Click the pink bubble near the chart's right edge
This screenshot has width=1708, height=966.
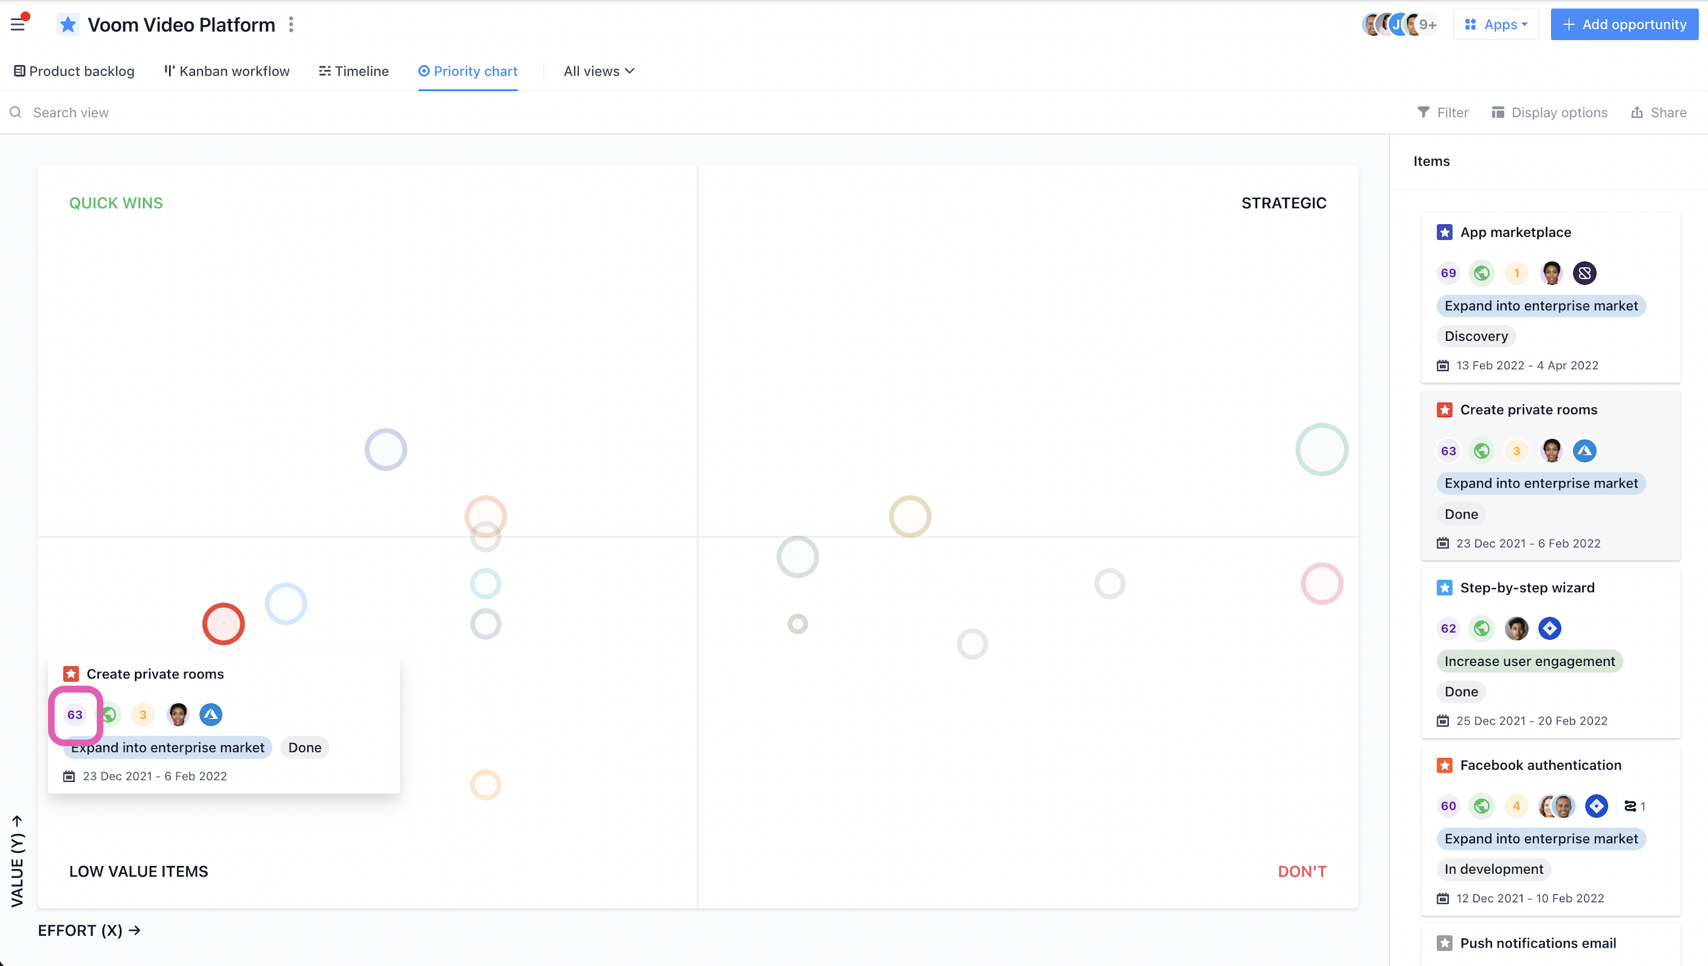pos(1321,583)
